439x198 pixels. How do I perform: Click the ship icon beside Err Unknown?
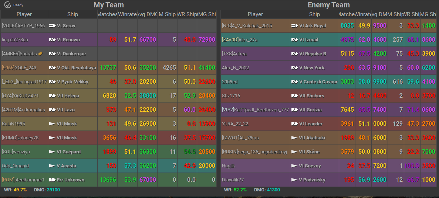[x=52, y=180]
